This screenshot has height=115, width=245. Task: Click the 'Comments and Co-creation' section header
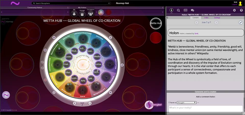pos(205,92)
